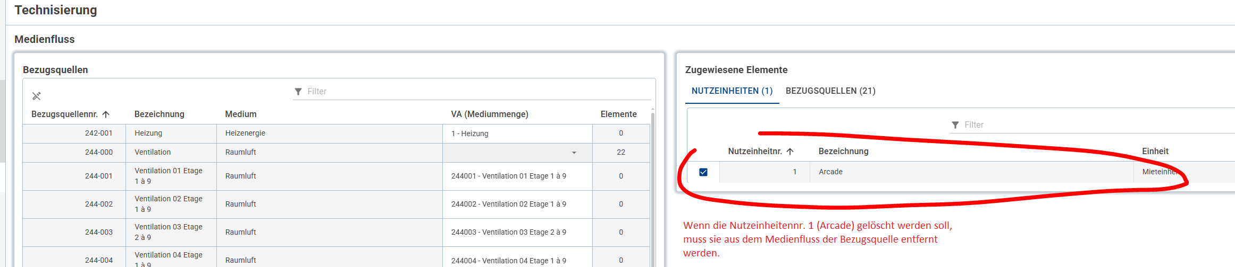Sort by the Medium column header
The image size is (1235, 267).
click(241, 114)
